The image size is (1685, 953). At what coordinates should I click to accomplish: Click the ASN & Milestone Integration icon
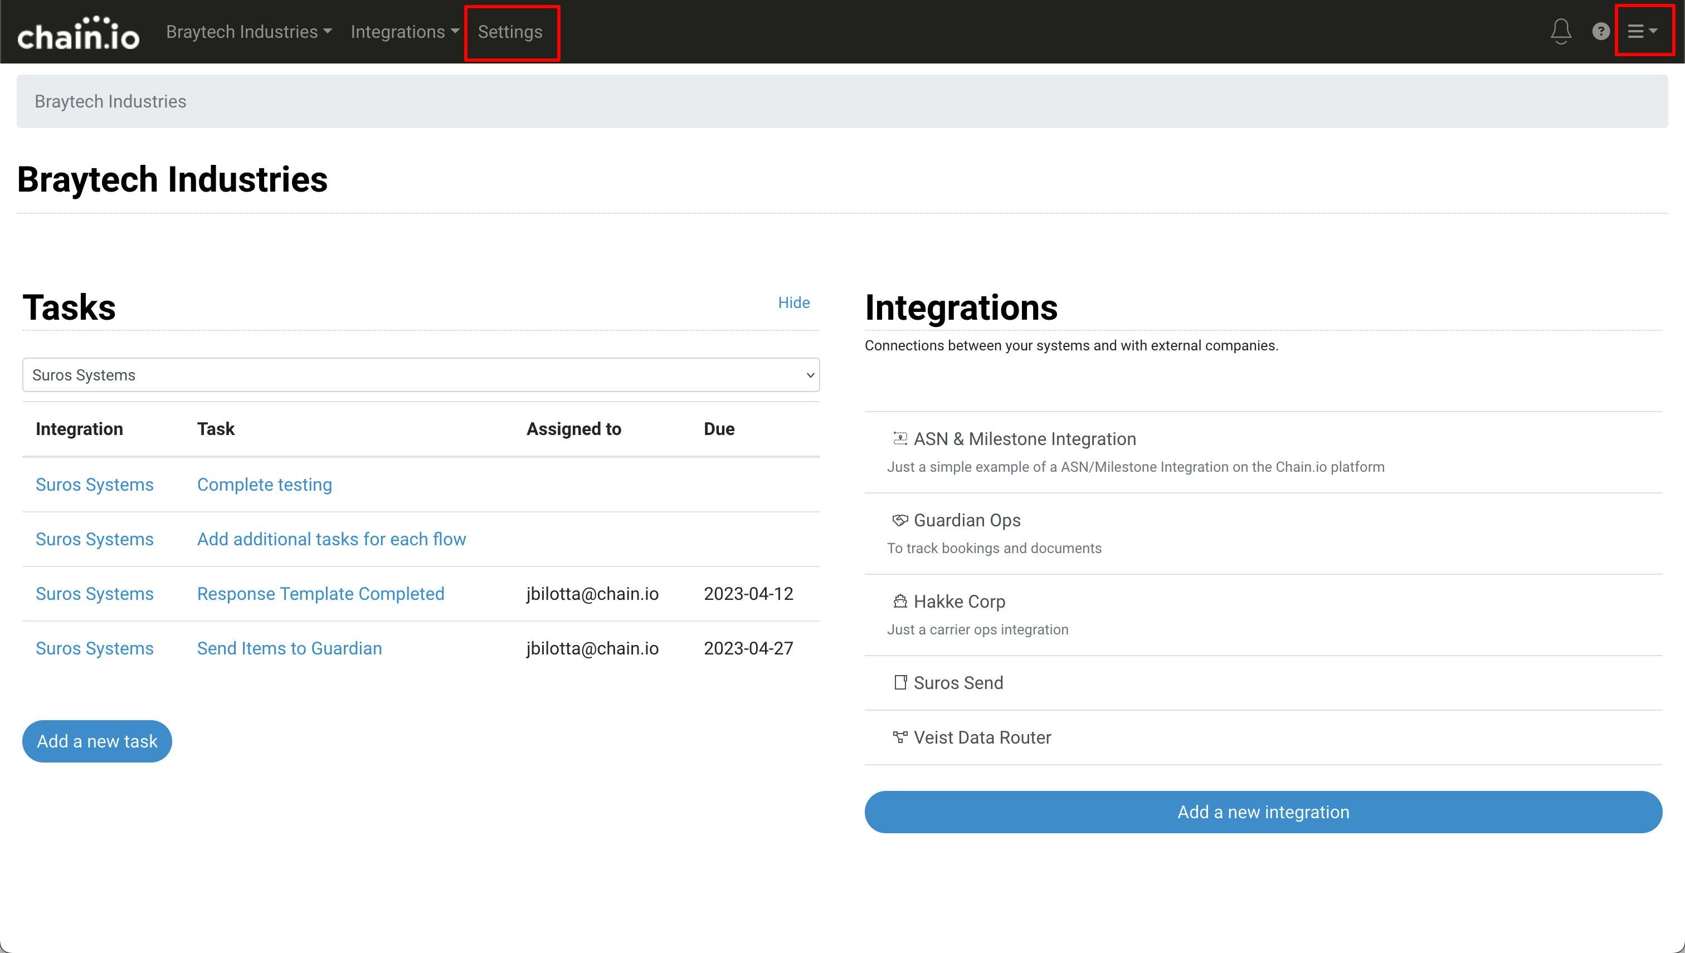click(x=900, y=438)
